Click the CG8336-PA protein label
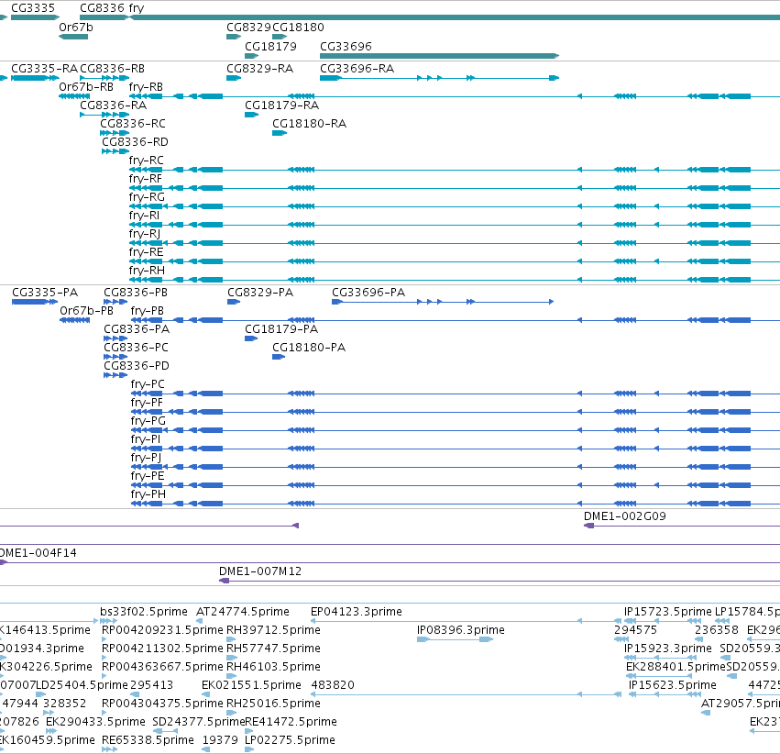Image resolution: width=780 pixels, height=754 pixels. point(137,329)
